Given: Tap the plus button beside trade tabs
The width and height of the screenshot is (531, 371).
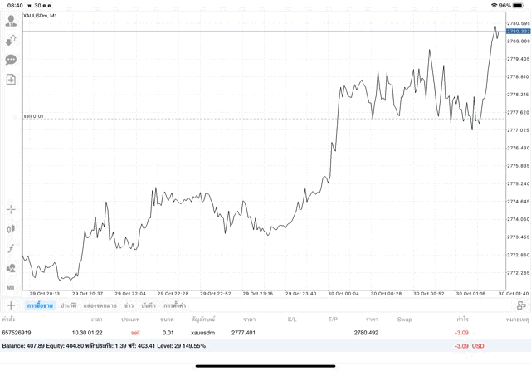Looking at the screenshot, I should pos(11,305).
